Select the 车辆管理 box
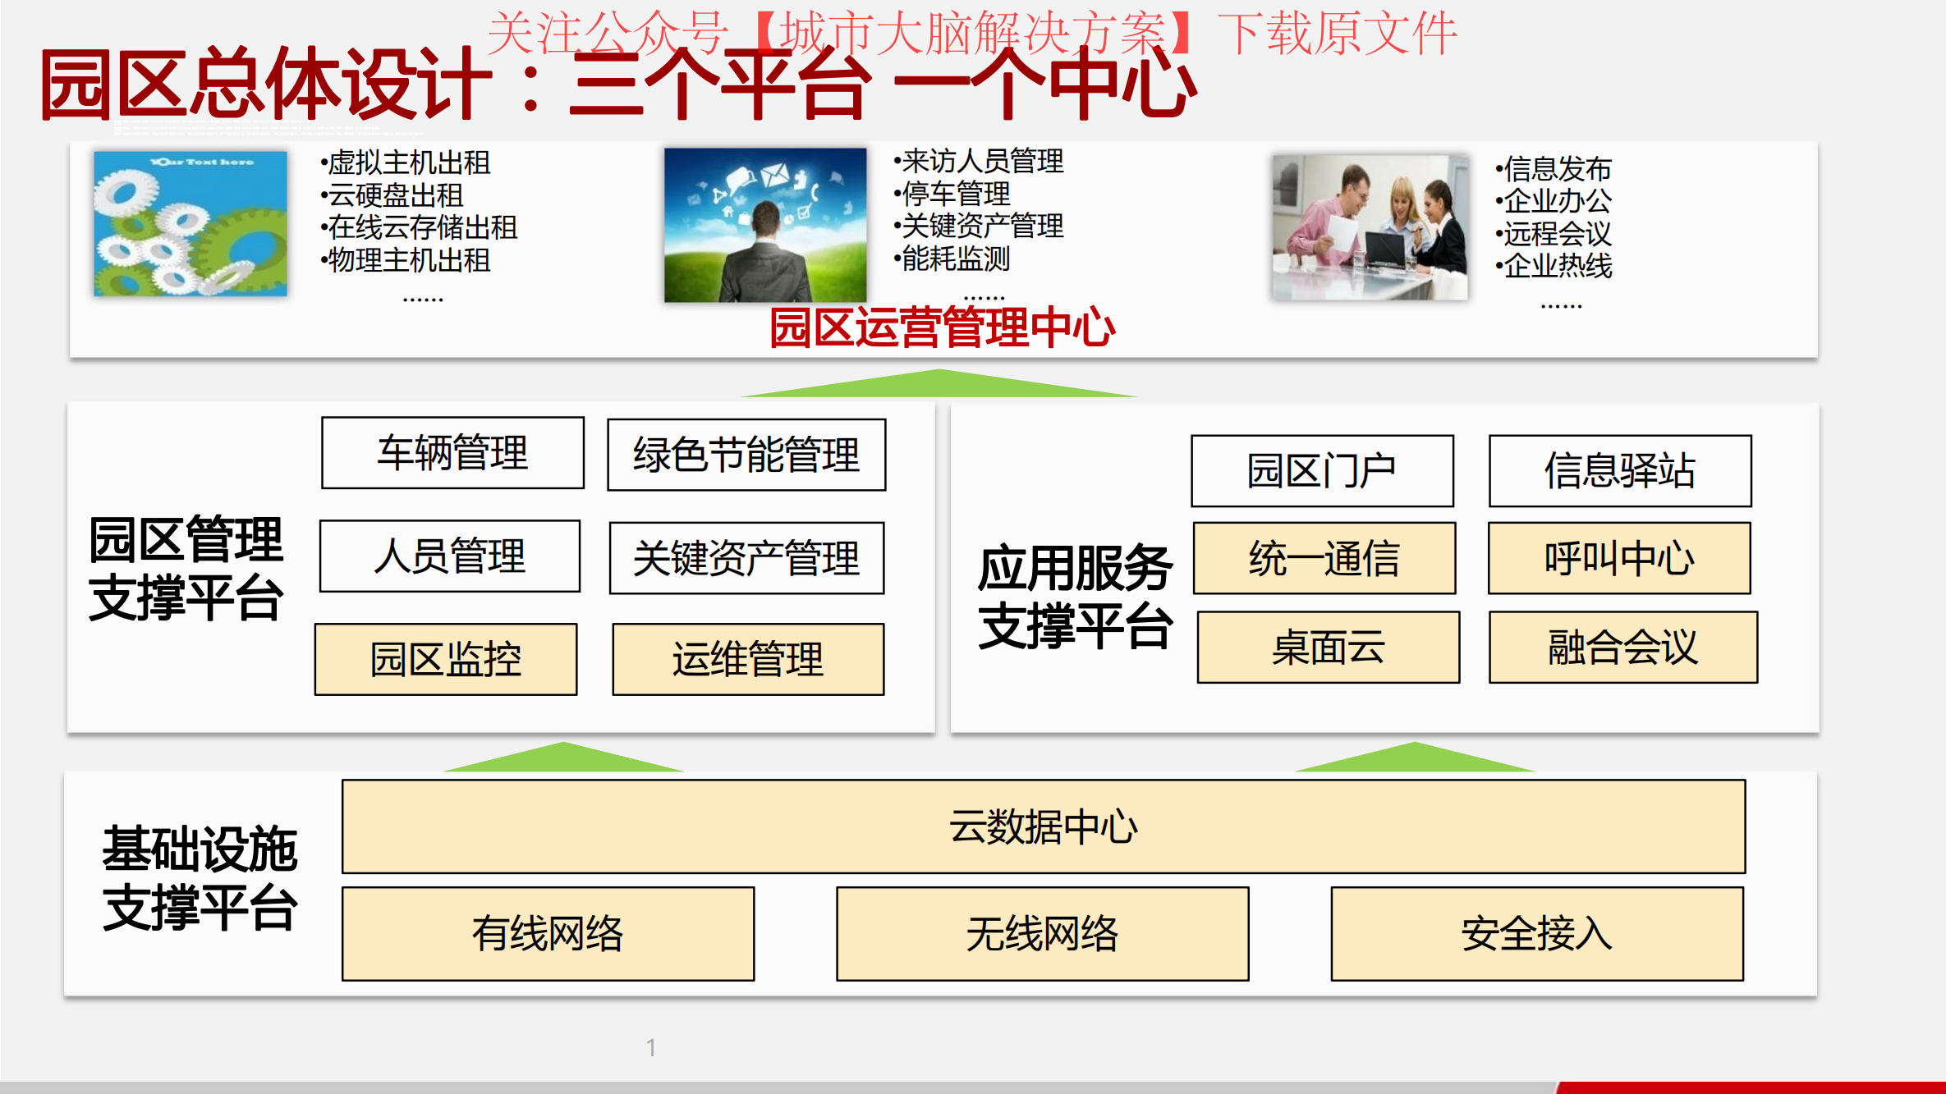Image resolution: width=1946 pixels, height=1094 pixels. (452, 453)
